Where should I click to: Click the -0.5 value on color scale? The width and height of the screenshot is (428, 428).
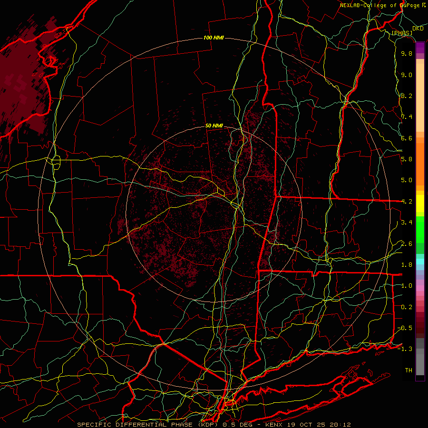[405, 328]
